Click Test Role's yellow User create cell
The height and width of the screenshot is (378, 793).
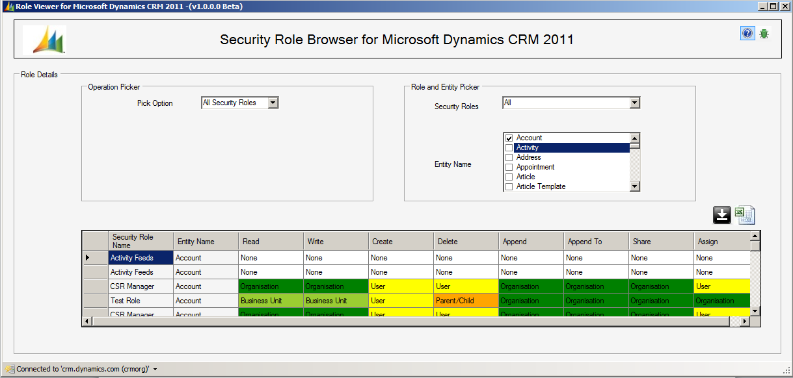pyautogui.click(x=401, y=301)
